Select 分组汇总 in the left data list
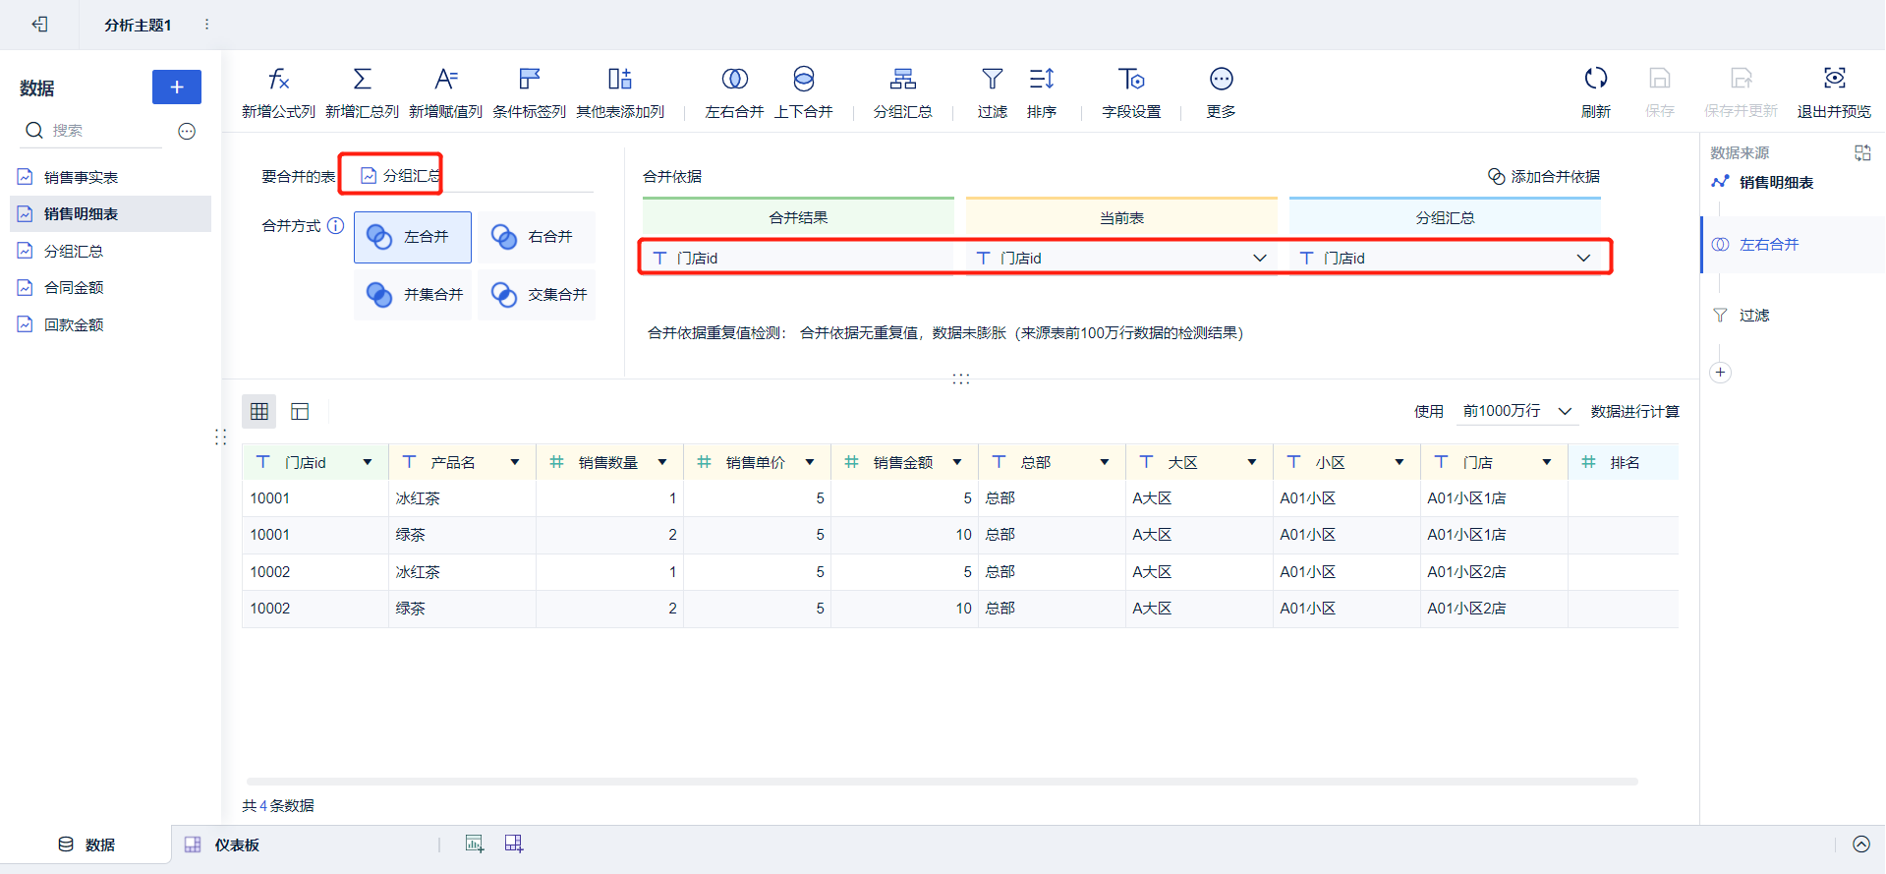The image size is (1886, 874). click(110, 251)
